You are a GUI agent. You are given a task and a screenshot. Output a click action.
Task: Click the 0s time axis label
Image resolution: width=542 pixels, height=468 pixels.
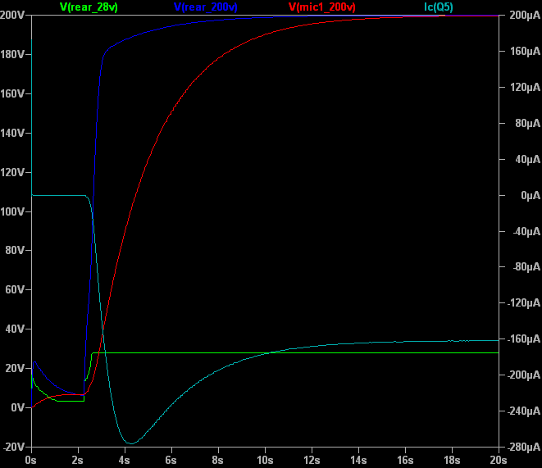[x=31, y=461]
